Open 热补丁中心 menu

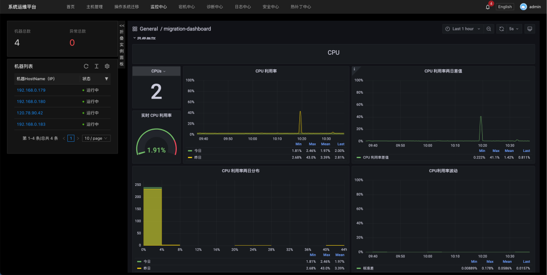tap(301, 7)
